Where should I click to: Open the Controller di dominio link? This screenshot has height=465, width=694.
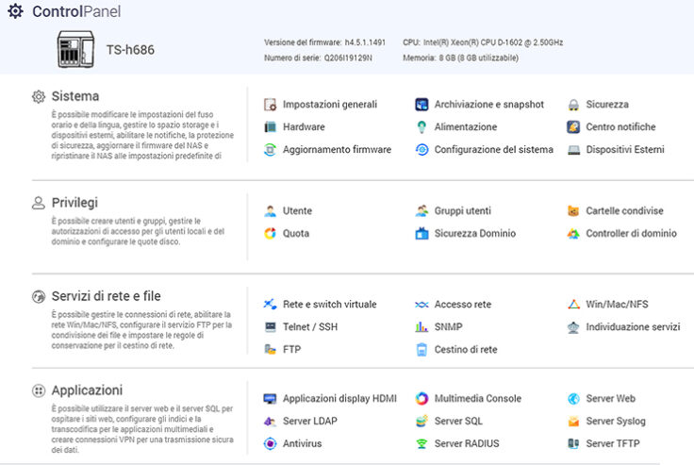pyautogui.click(x=631, y=234)
